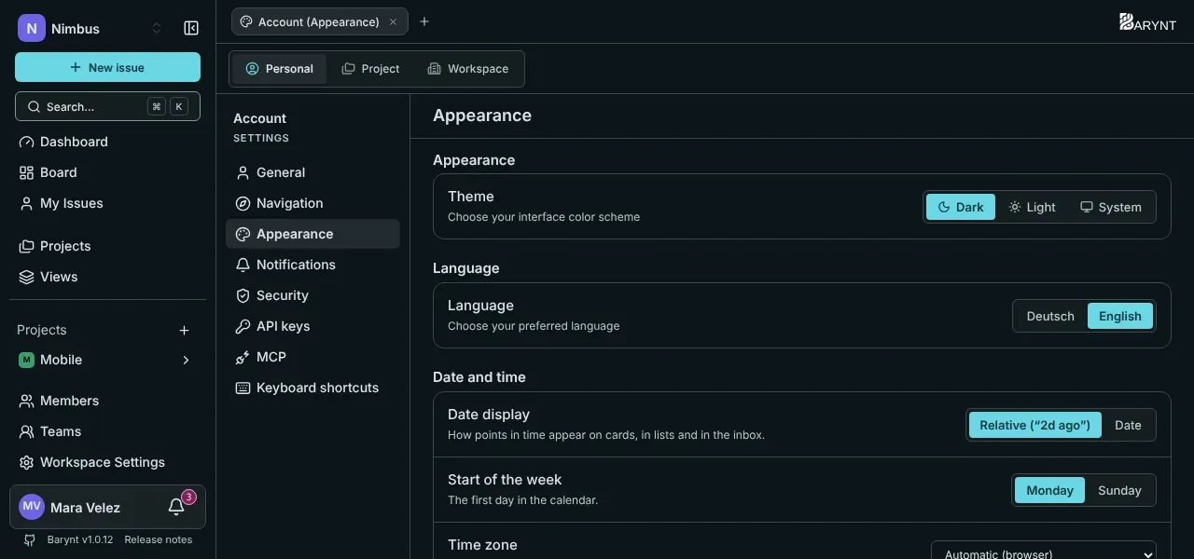Viewport: 1194px width, 559px height.
Task: Open General account settings
Action: pos(312,172)
